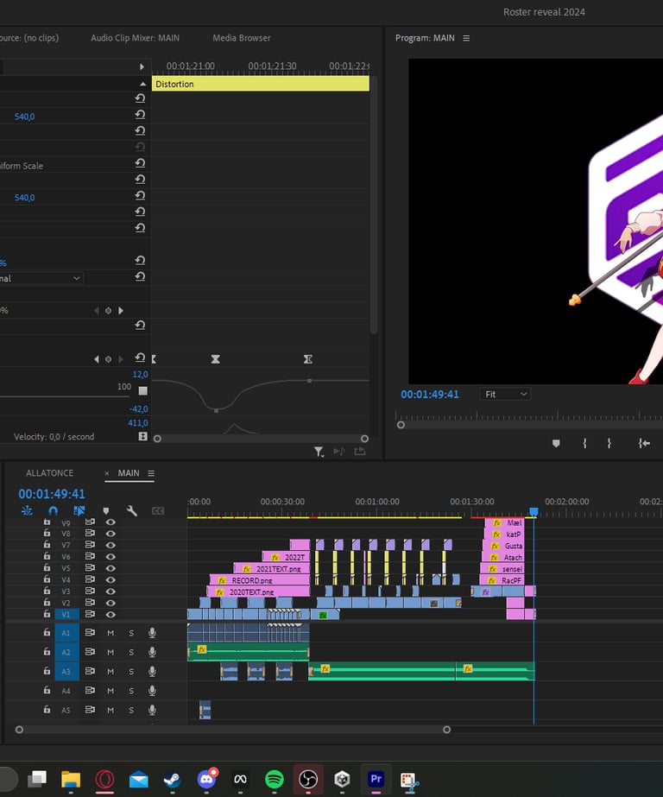Collapse Effect Controls section with up arrow
663x797 pixels.
coord(142,84)
